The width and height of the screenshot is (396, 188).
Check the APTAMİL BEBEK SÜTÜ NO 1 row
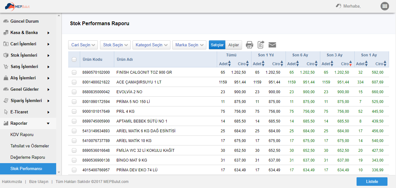pos(74,121)
